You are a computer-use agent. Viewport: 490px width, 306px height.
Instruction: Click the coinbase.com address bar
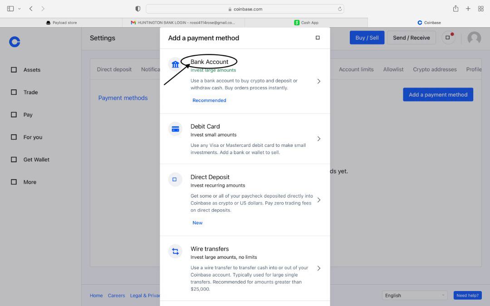tap(245, 9)
